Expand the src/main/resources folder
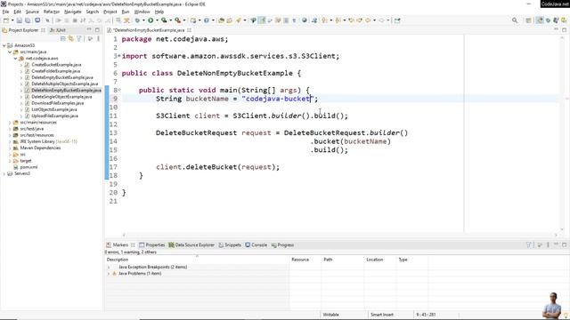Screen dimensions: 570x320 (10, 123)
